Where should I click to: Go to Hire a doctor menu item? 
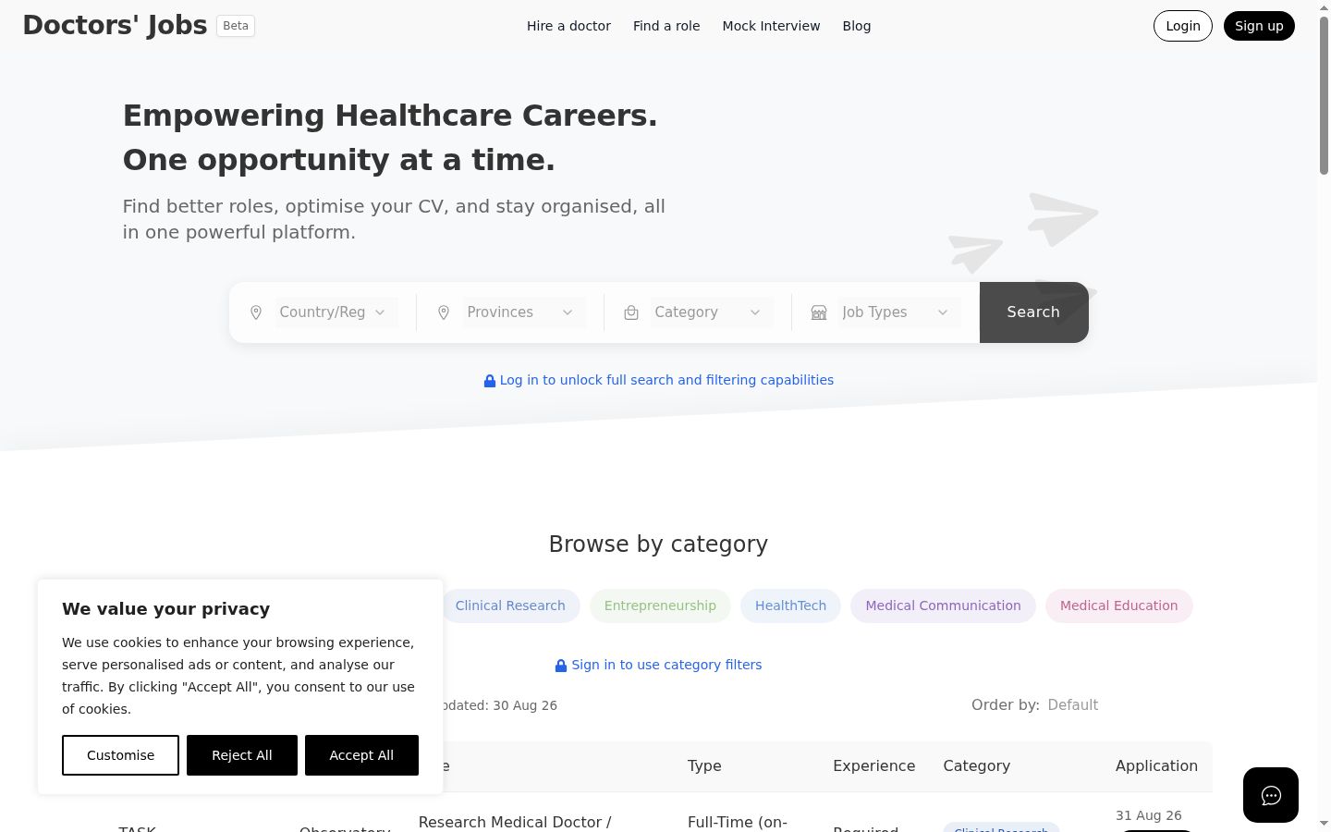click(568, 26)
